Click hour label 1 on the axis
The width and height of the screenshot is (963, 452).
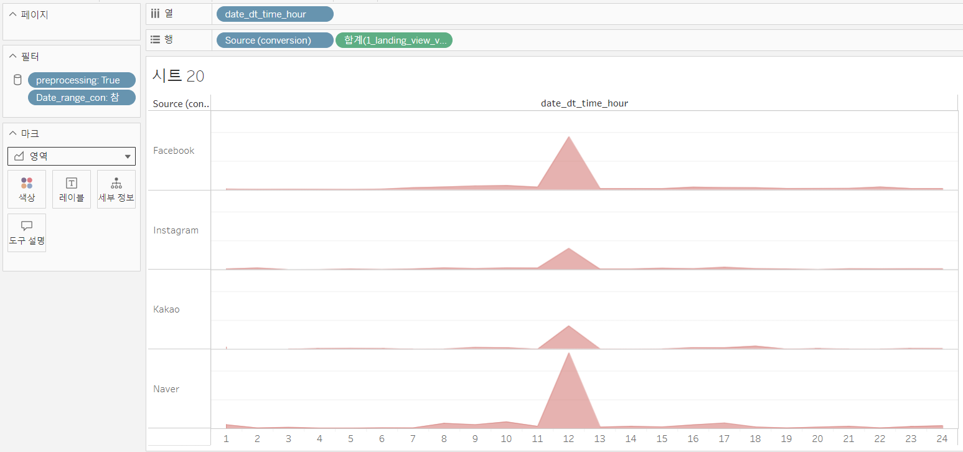coord(226,438)
